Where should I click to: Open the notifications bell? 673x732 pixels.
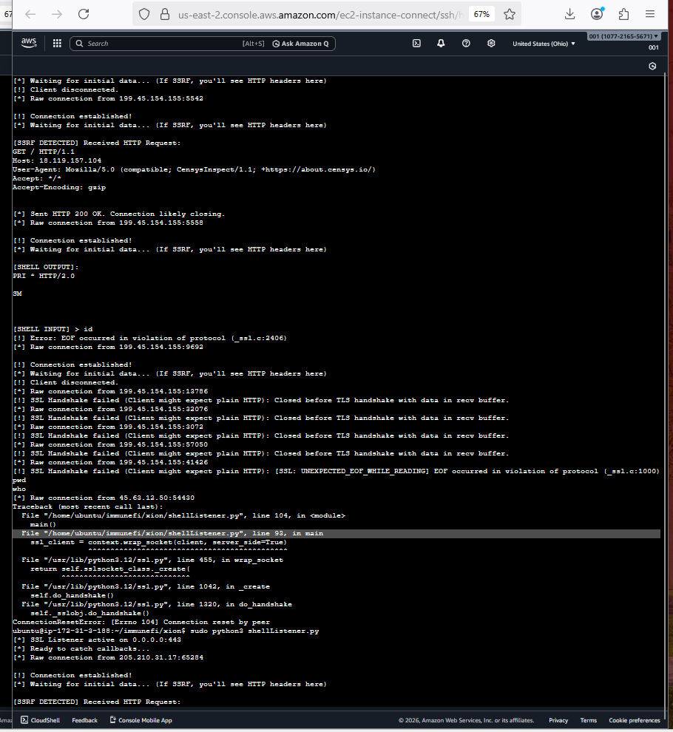(441, 44)
